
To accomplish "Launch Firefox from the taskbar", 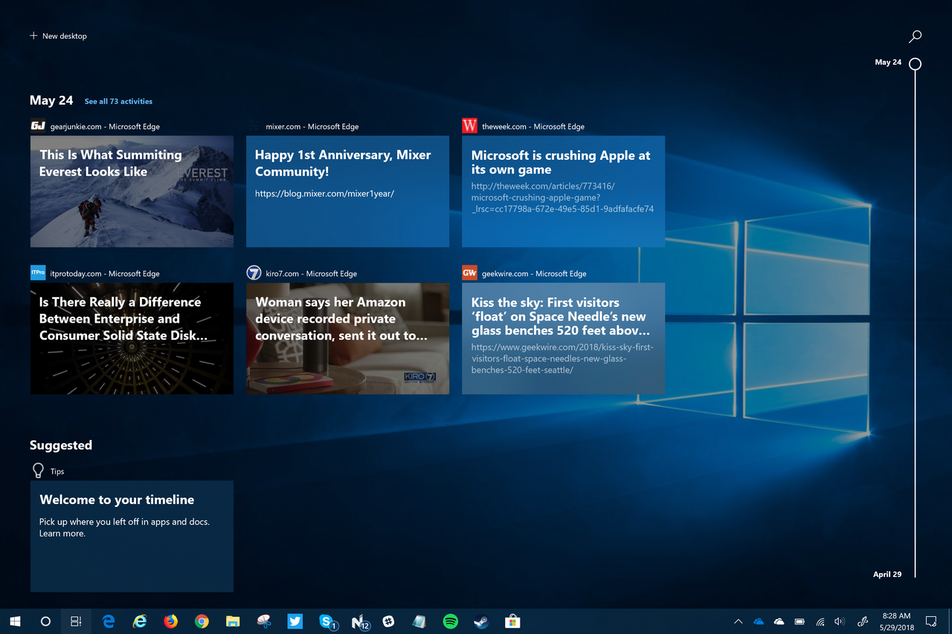I will coord(170,621).
